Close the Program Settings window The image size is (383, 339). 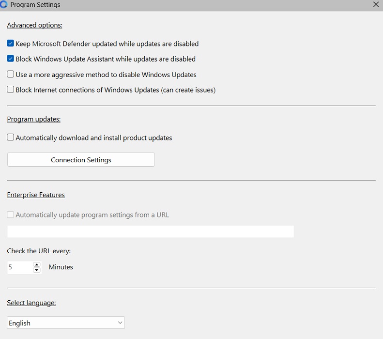(376, 5)
